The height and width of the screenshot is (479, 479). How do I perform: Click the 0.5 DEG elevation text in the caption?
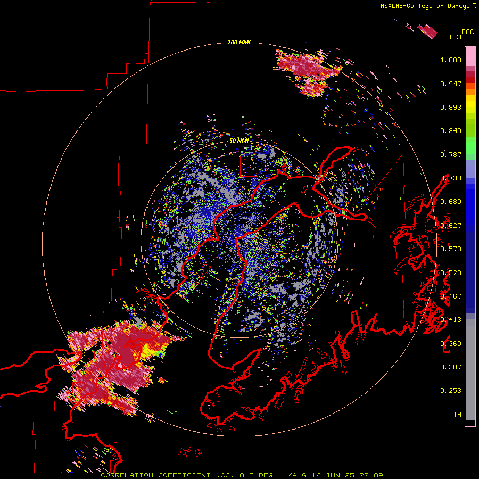[257, 475]
